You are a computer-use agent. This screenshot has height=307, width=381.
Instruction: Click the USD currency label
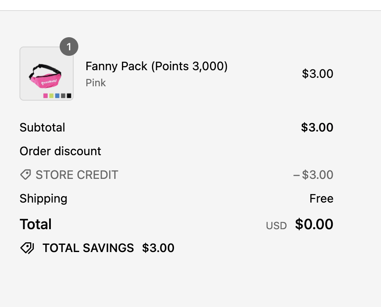point(276,226)
